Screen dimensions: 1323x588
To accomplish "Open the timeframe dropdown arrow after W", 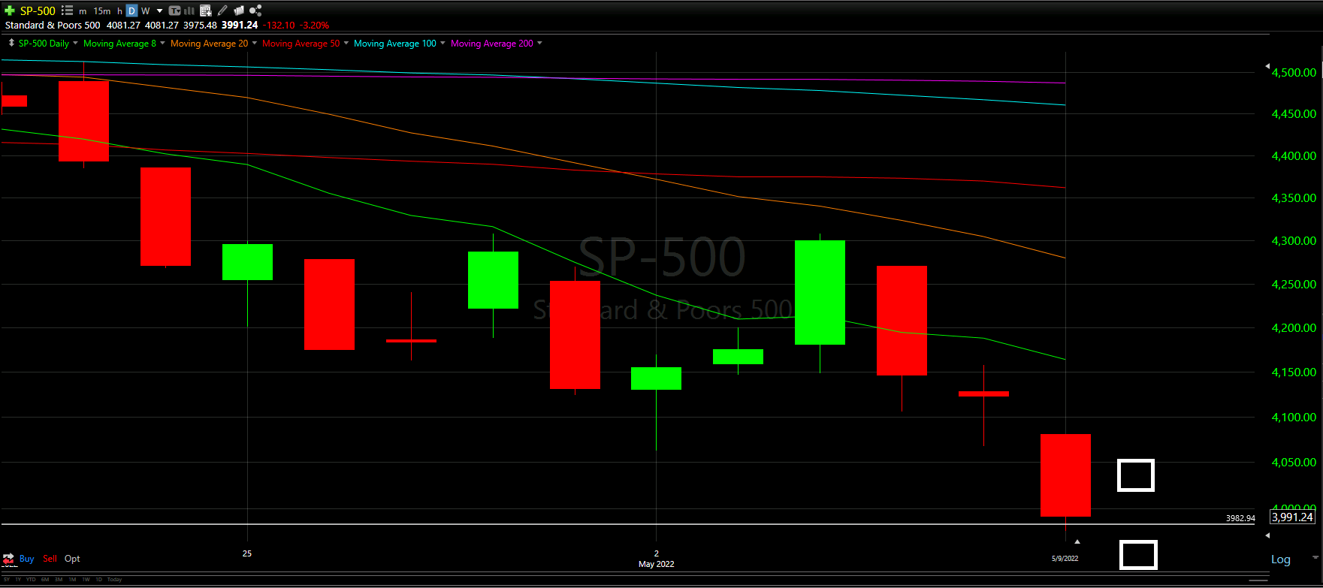I will (x=159, y=11).
